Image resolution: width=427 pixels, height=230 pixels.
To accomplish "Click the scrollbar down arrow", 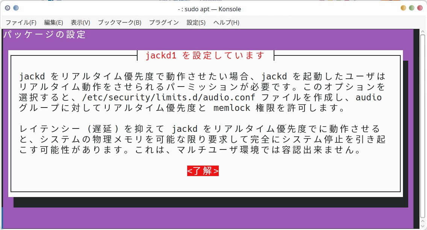I will 422,226.
